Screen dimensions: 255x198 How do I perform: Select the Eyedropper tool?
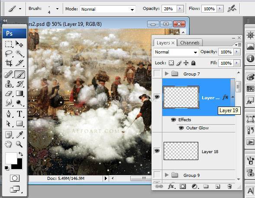(19, 135)
